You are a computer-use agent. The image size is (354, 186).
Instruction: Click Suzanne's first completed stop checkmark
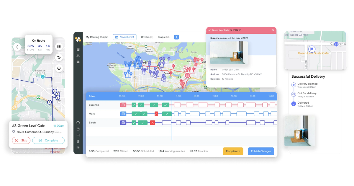tap(134, 105)
